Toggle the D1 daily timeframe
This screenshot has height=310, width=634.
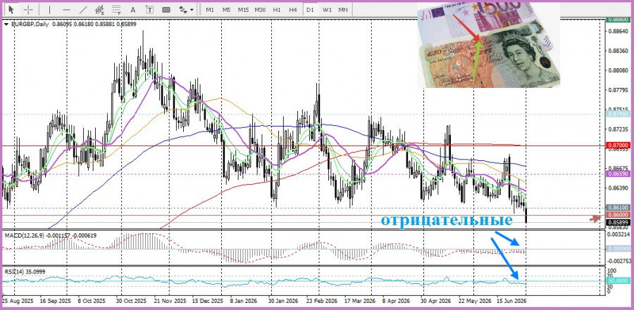[310, 9]
